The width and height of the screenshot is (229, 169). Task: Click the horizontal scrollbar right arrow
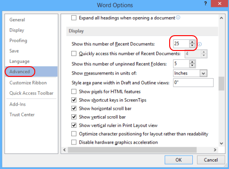(215, 150)
